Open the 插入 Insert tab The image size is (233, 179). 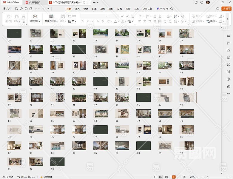[77, 9]
